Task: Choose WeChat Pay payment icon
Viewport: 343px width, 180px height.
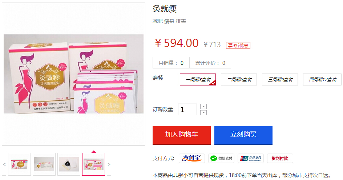Action: (x=221, y=158)
